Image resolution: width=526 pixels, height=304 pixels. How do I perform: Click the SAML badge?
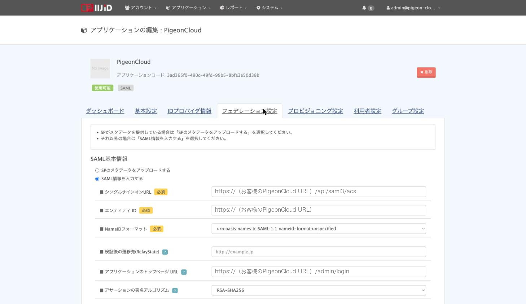coord(126,88)
